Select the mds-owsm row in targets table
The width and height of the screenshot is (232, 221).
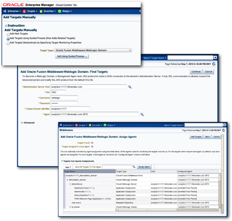coord(141,203)
